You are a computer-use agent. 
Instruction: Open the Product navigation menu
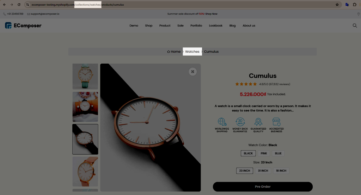tap(165, 26)
